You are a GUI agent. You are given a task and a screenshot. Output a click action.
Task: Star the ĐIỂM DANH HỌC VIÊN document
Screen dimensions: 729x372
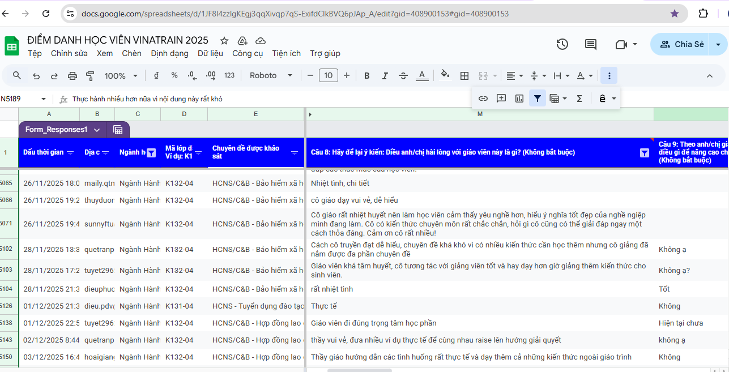click(x=224, y=41)
